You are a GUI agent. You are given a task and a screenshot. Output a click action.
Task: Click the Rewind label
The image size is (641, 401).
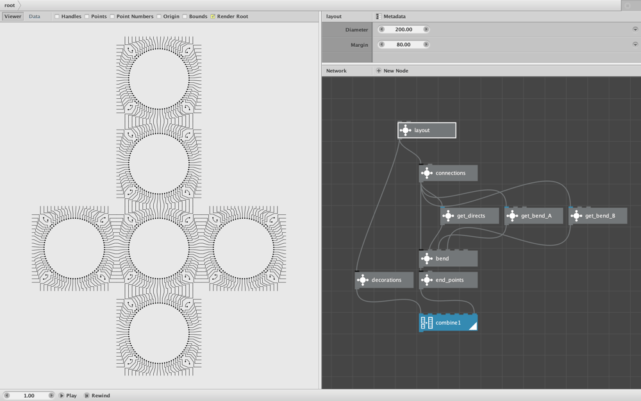pyautogui.click(x=101, y=396)
